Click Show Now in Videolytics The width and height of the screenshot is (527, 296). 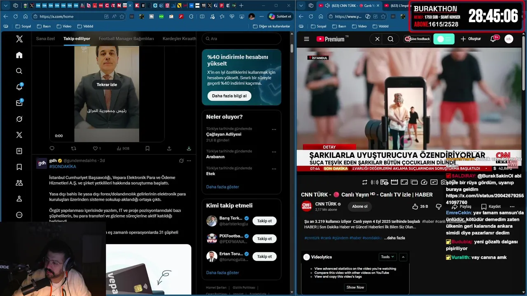pyautogui.click(x=355, y=287)
